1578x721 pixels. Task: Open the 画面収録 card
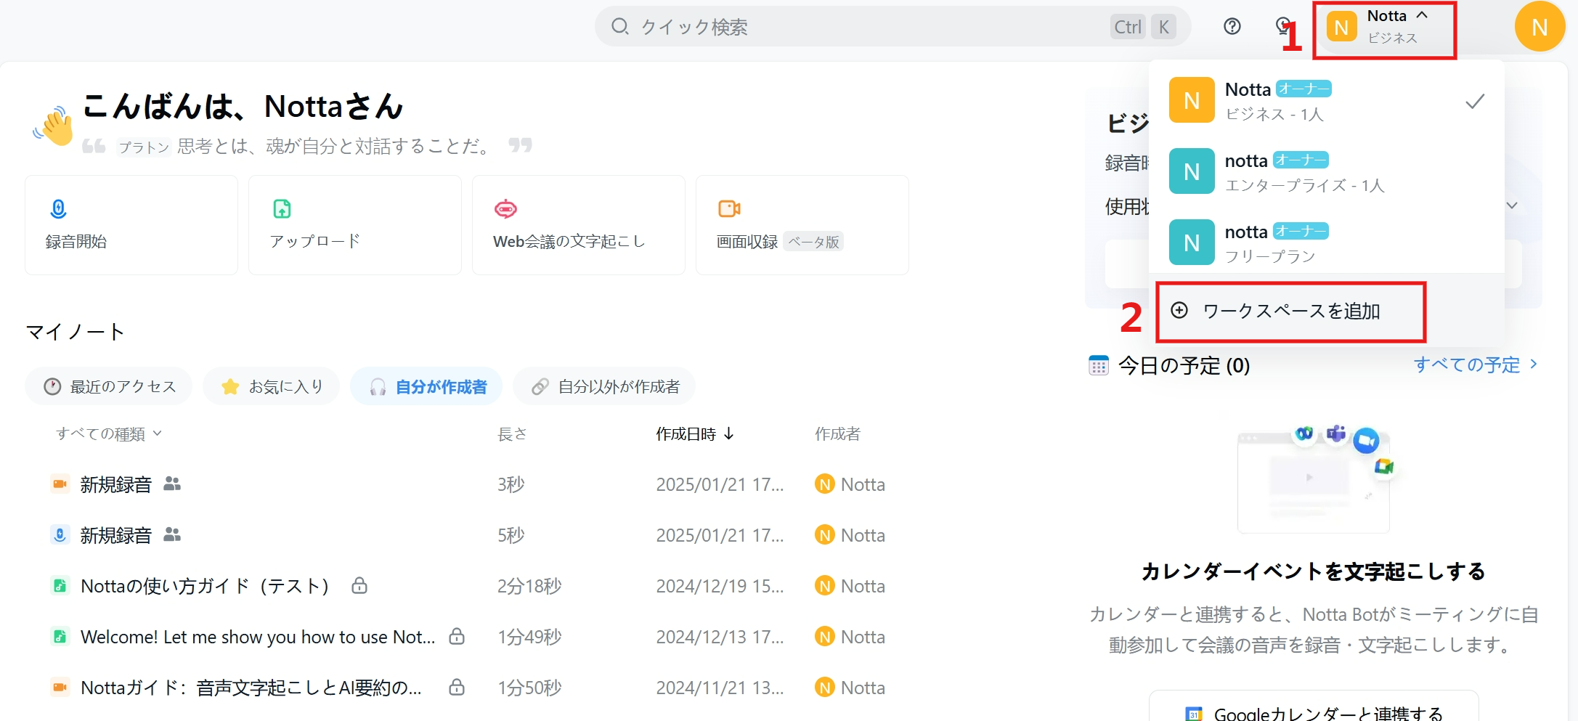click(802, 225)
